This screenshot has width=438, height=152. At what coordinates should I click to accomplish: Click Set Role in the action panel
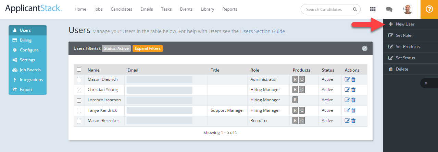click(x=411, y=35)
